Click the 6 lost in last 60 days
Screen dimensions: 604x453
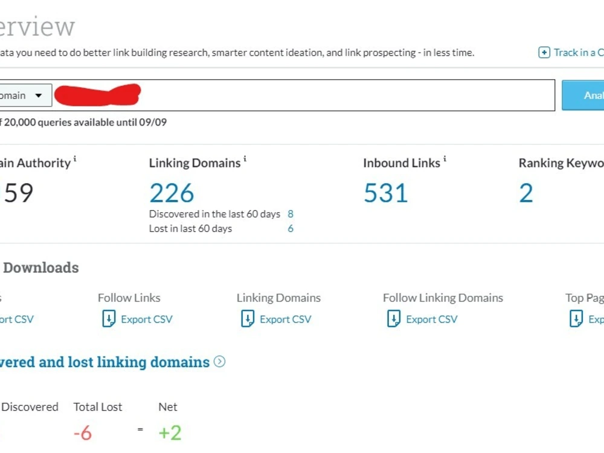291,229
